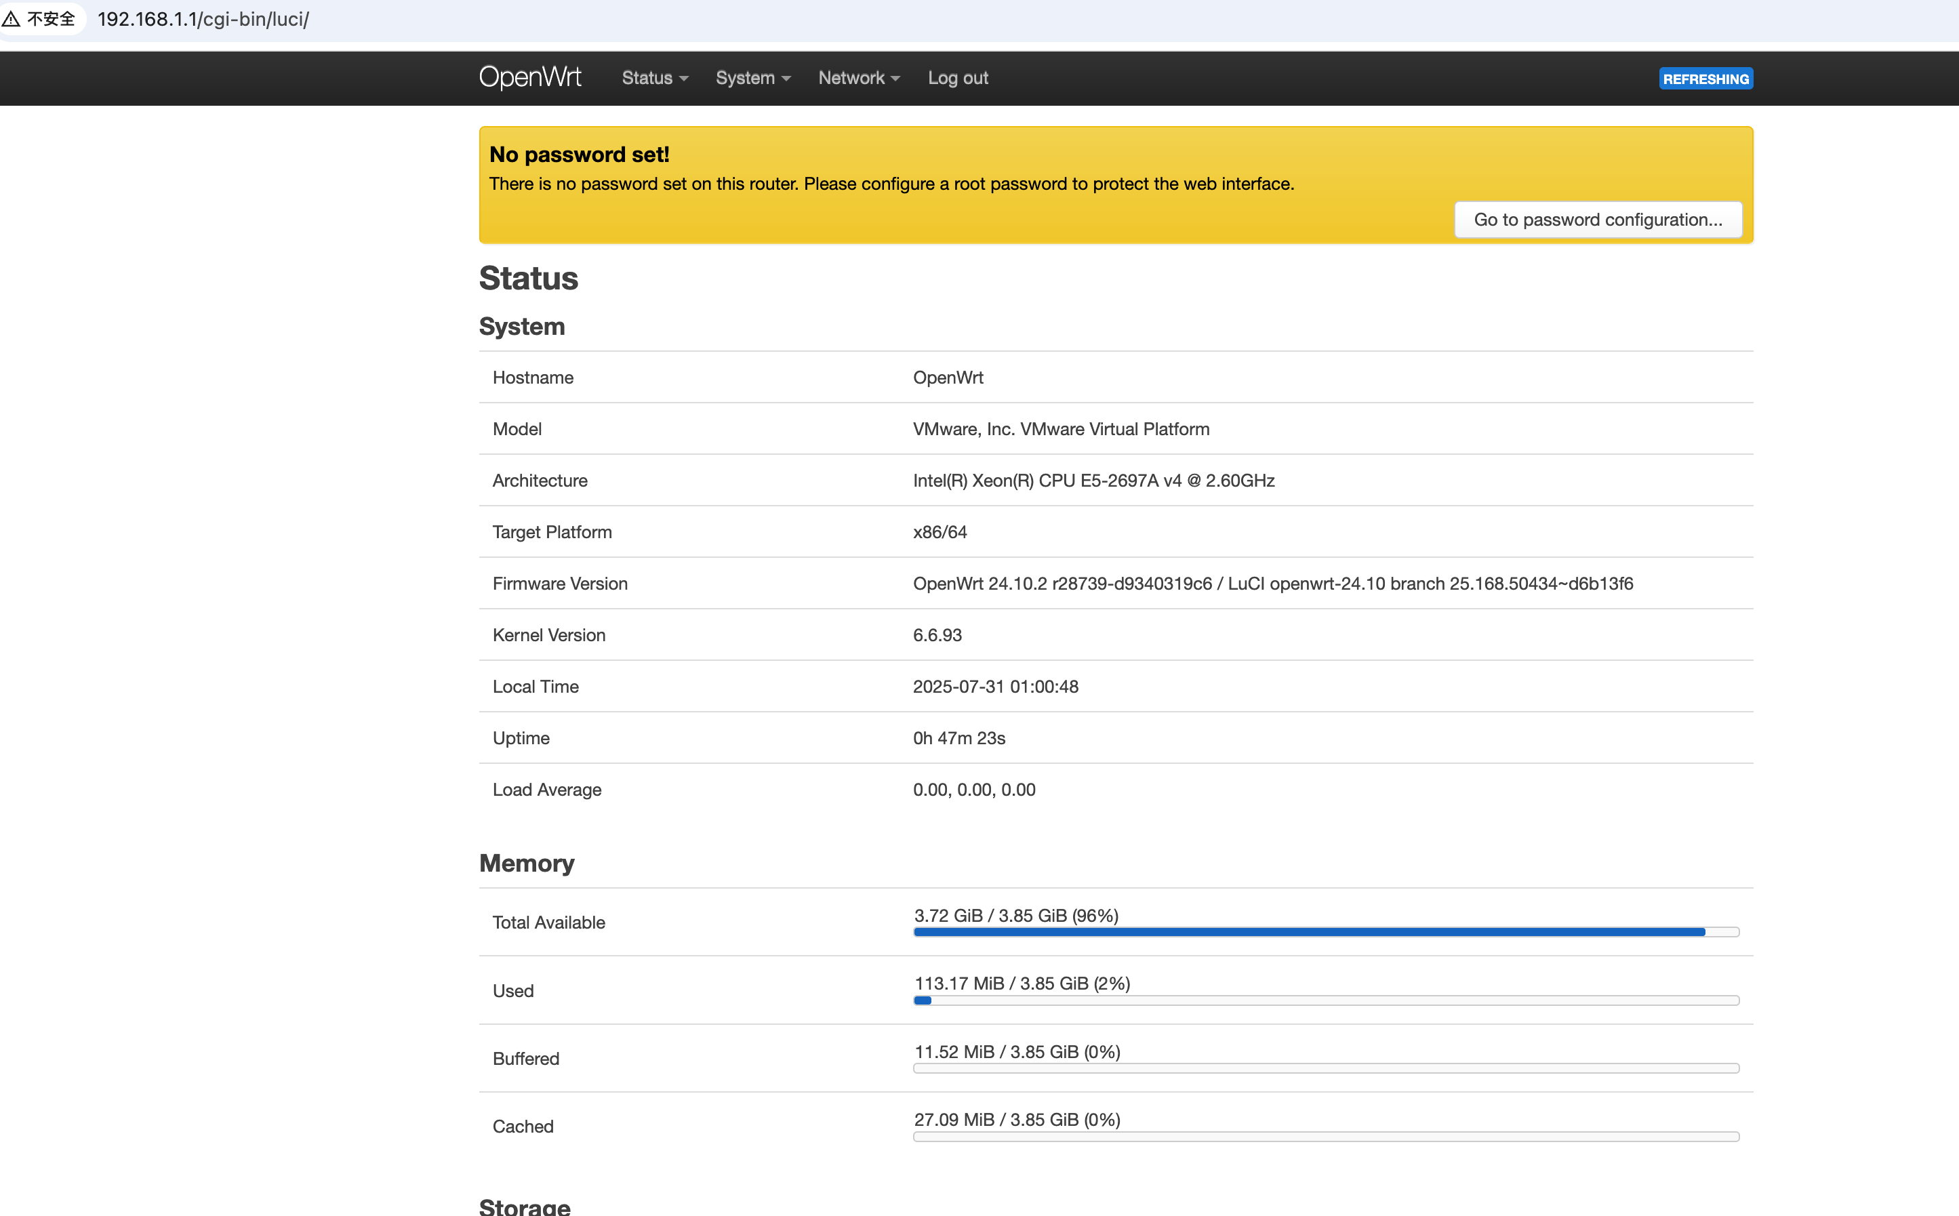Click the Memory section heading

tap(527, 863)
